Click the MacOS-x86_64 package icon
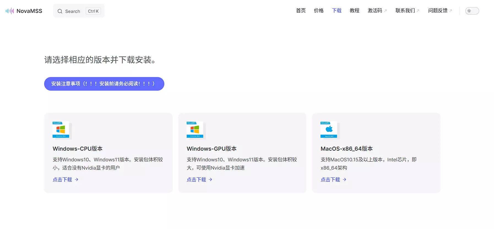Screen dimensions: 494x229 tap(329, 130)
